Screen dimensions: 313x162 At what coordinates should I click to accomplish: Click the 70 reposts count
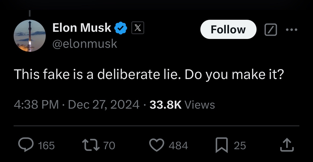click(109, 145)
